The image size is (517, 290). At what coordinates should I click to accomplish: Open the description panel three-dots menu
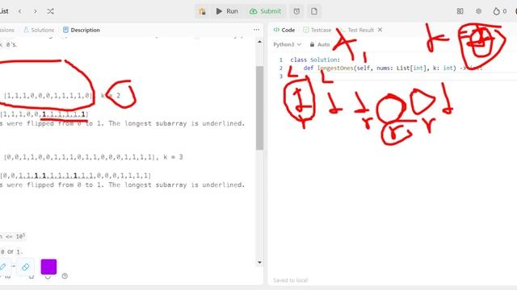pos(257,30)
